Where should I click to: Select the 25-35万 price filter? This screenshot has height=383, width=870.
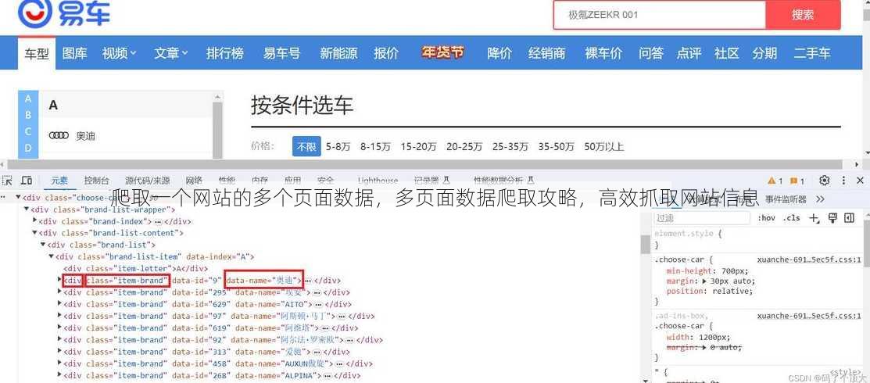coord(510,146)
